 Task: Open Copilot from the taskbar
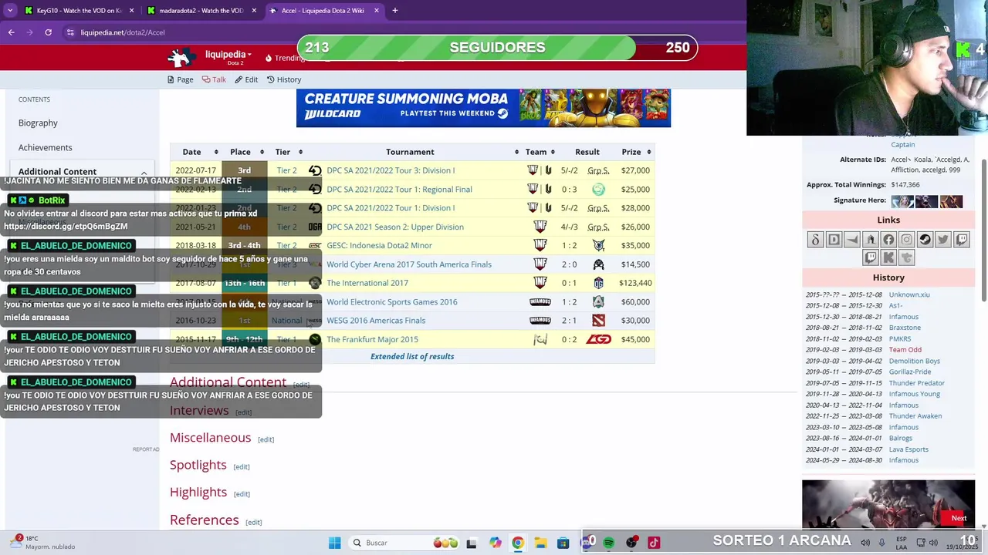point(495,543)
